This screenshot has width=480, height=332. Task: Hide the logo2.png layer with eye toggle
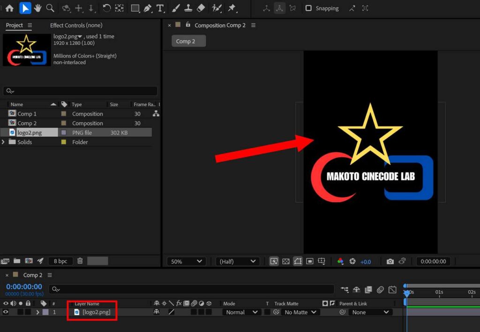(x=6, y=312)
